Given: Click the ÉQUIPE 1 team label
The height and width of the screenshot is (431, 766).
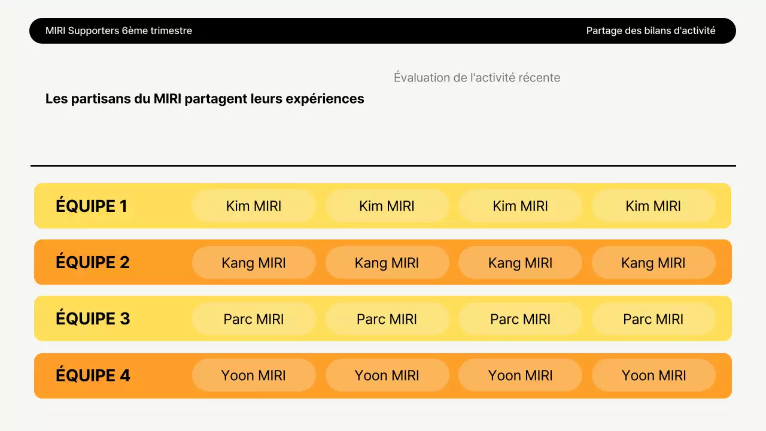Looking at the screenshot, I should coord(92,206).
